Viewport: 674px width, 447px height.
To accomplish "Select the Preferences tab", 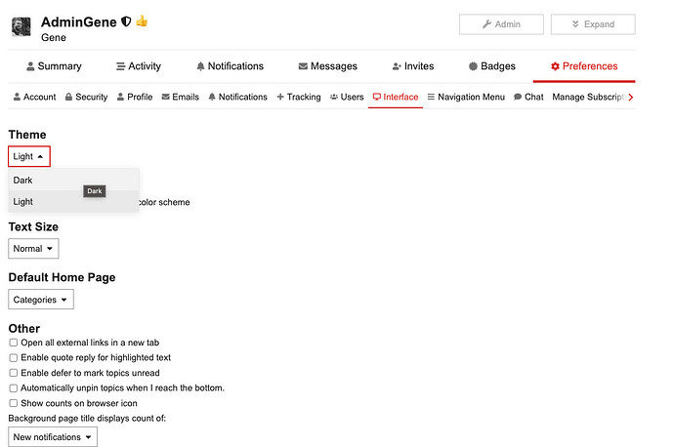I will [x=584, y=66].
